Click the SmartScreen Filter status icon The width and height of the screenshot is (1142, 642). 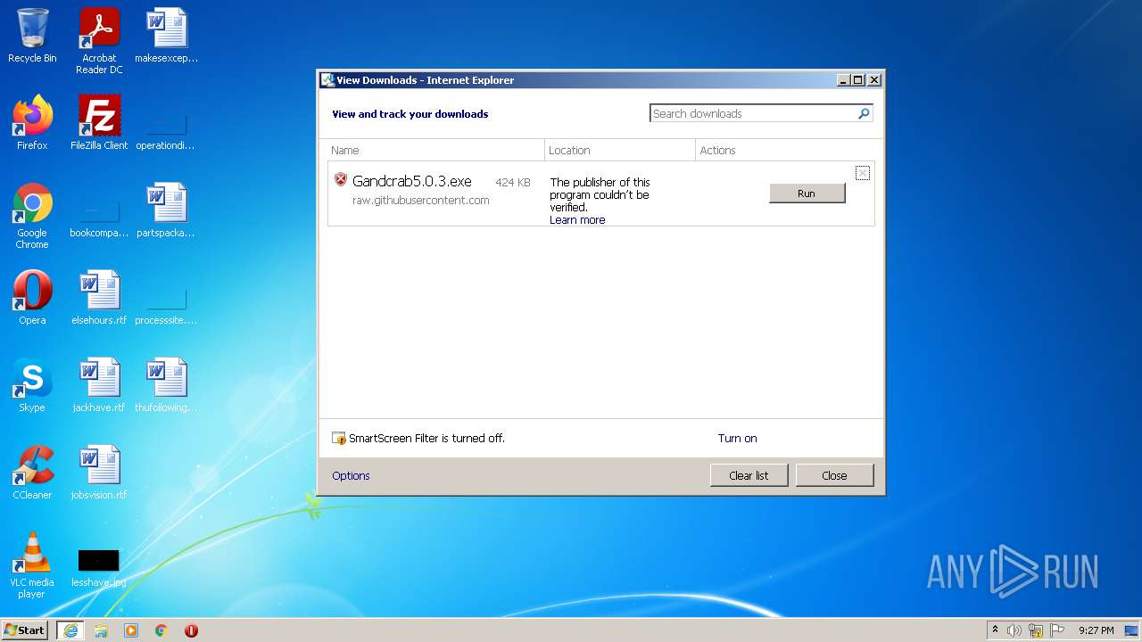pyautogui.click(x=339, y=439)
